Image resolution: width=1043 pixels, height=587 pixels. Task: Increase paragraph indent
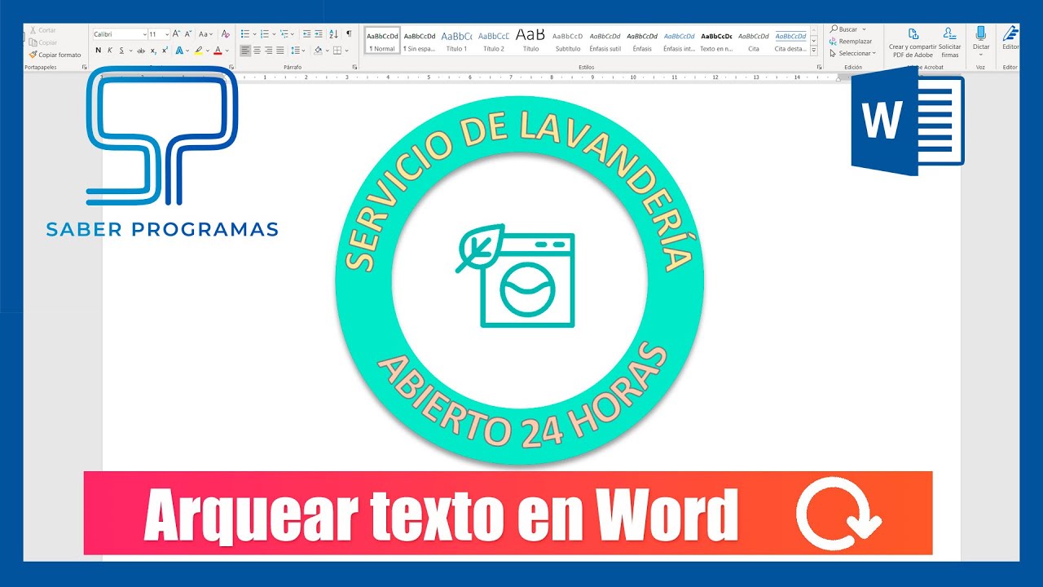point(319,34)
